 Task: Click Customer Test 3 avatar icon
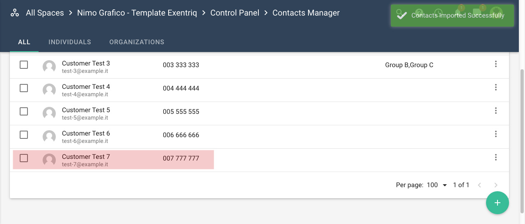[x=49, y=67]
